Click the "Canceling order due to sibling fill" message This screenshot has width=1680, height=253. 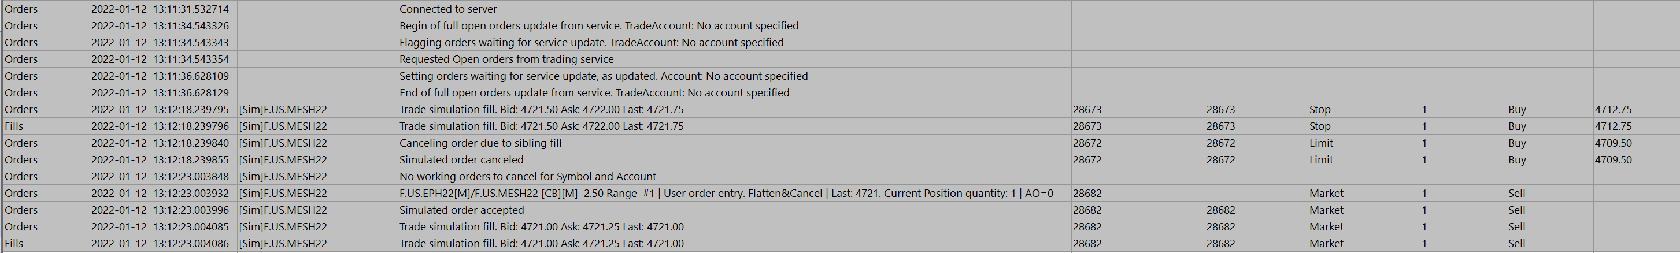[x=480, y=143]
